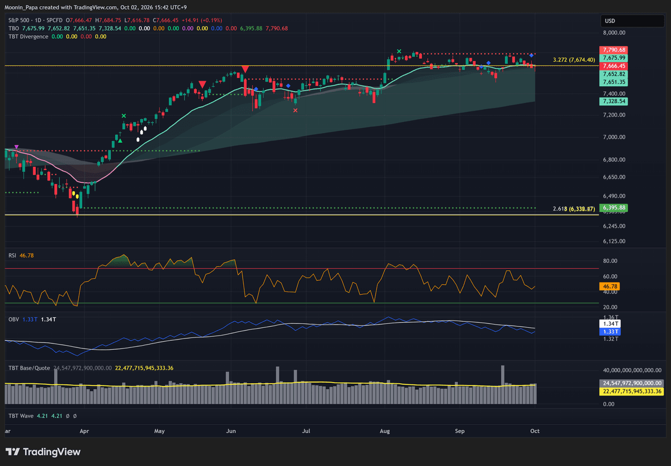
Task: Click the Aug label on the time axis
Action: [384, 431]
